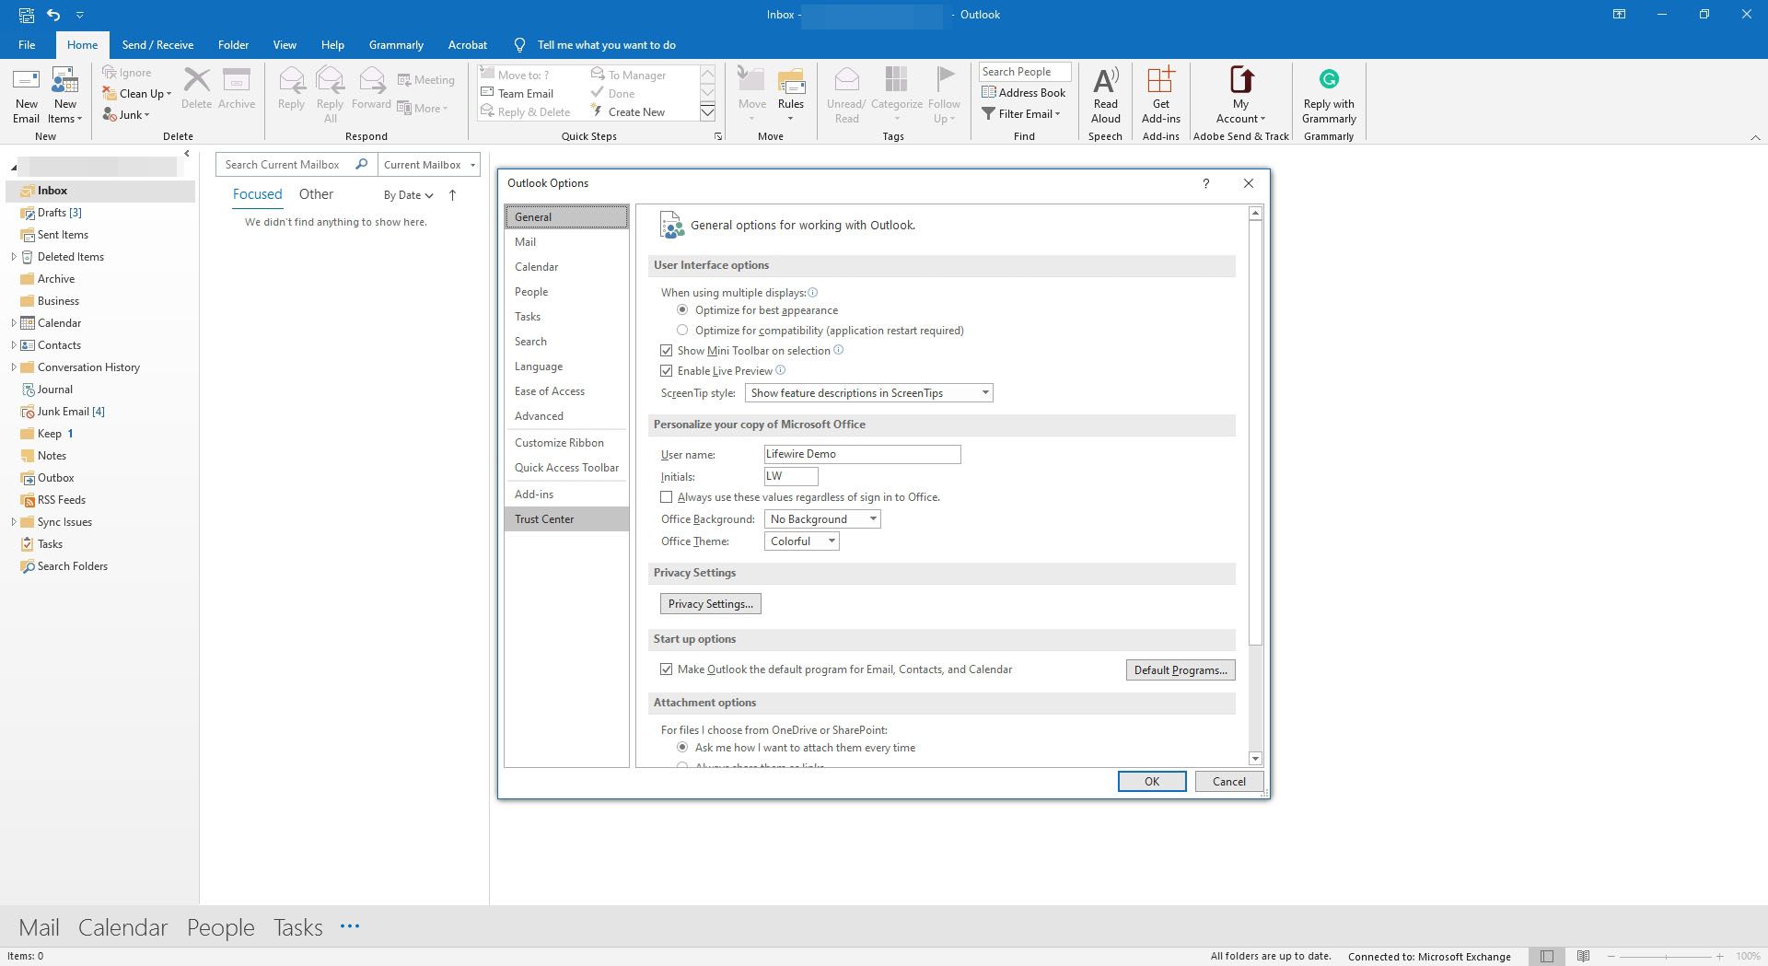Click the Team Email quick step

coord(517,93)
